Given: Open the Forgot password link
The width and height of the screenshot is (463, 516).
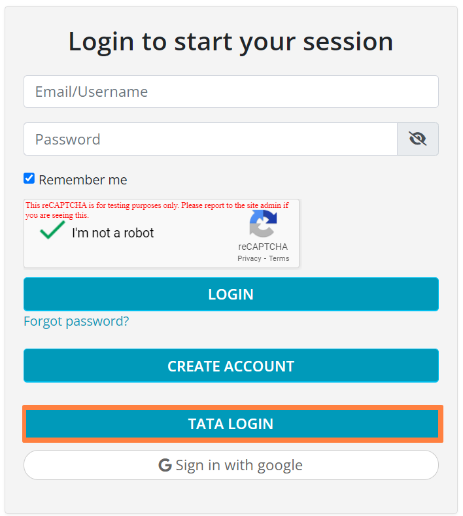Looking at the screenshot, I should tap(77, 321).
